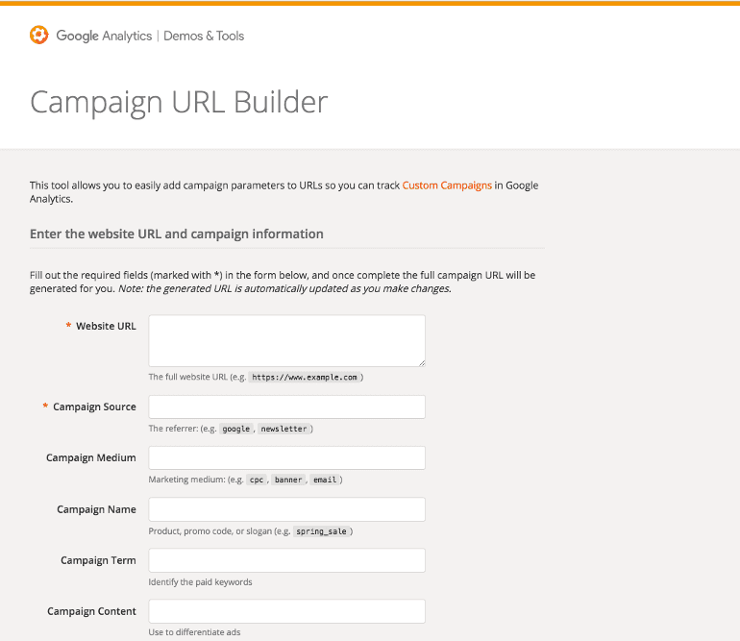This screenshot has height=641, width=740.
Task: Focus the Campaign Term input box
Action: (x=287, y=560)
